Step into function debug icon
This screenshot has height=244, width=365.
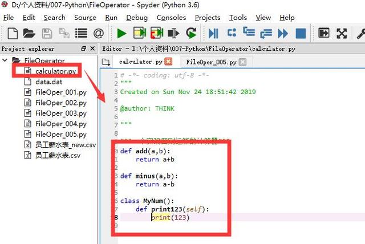click(x=249, y=31)
